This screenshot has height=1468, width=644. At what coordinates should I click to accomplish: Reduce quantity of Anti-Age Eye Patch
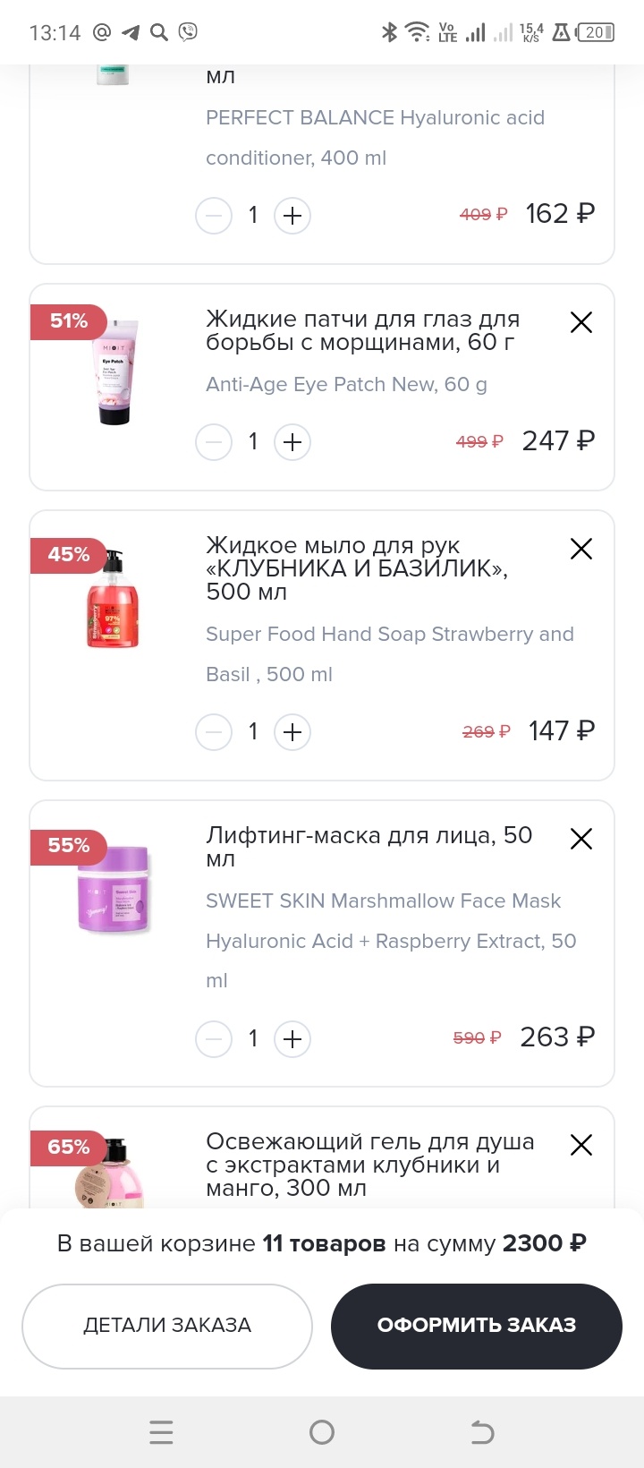pyautogui.click(x=214, y=442)
